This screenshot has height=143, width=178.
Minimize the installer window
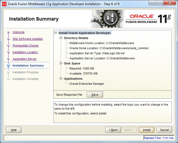[x=152, y=3]
